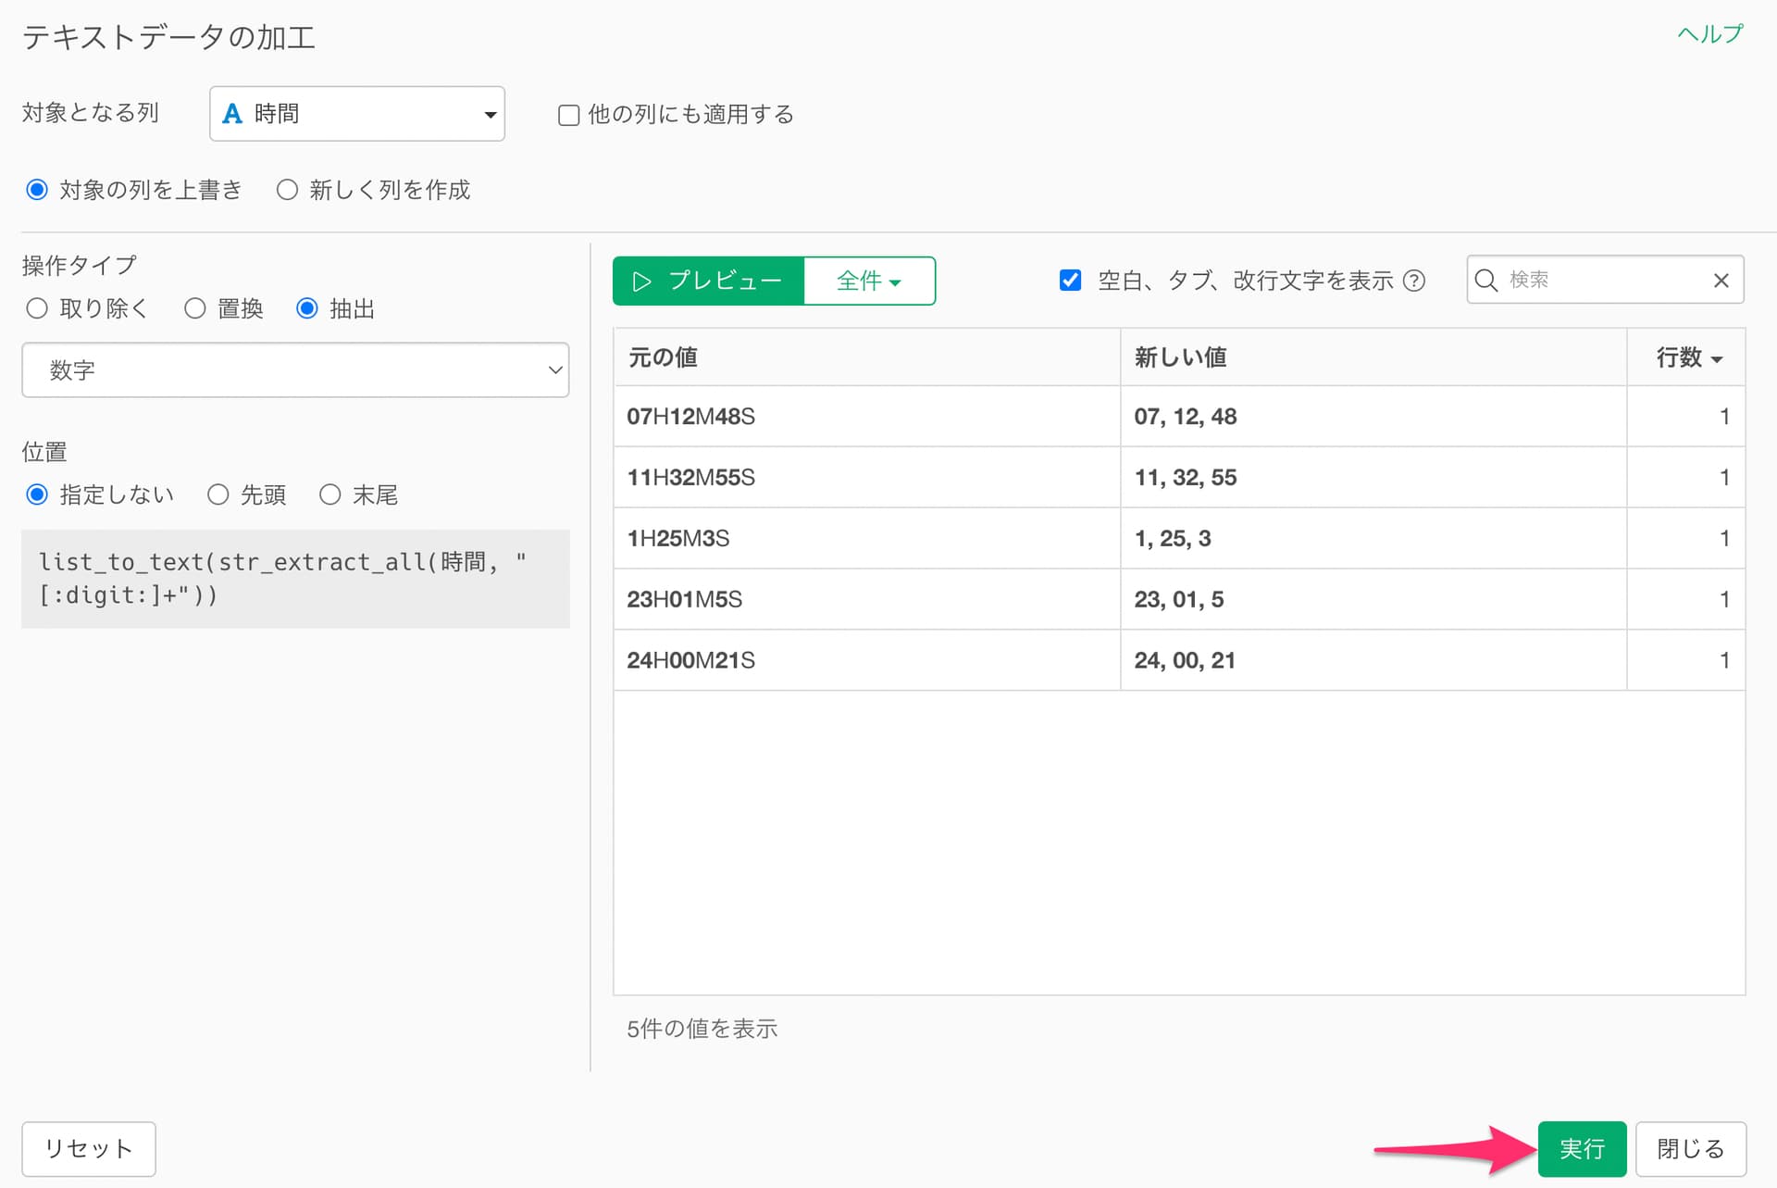The width and height of the screenshot is (1777, 1188).
Task: Click into the 検索 search field
Action: tap(1606, 280)
